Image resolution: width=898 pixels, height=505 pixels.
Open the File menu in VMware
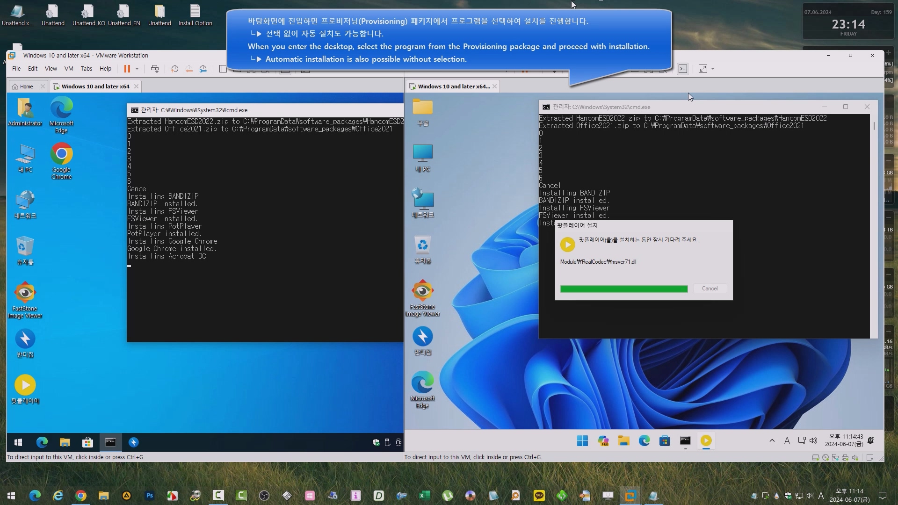coord(16,69)
